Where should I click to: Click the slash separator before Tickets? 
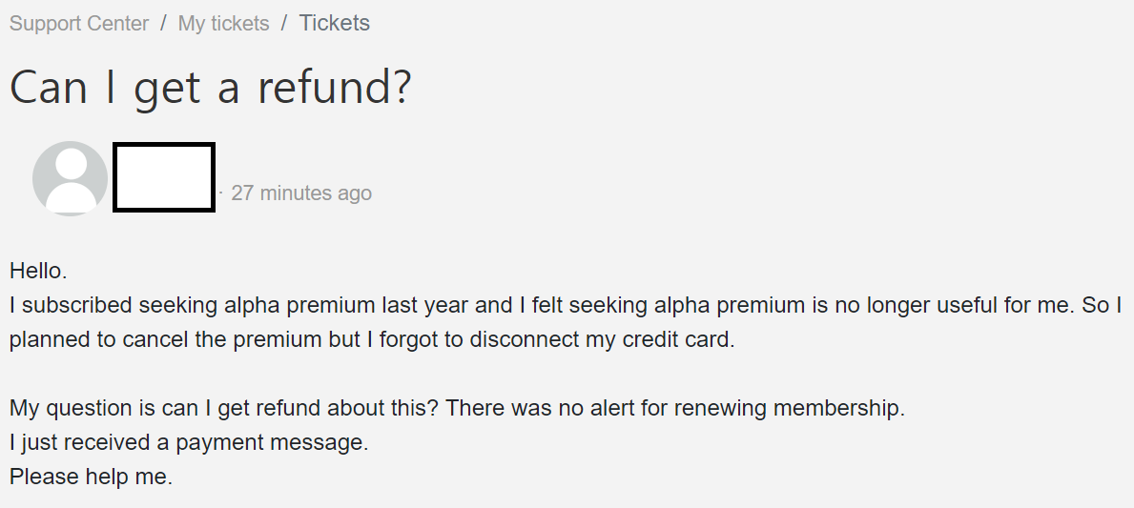point(284,24)
